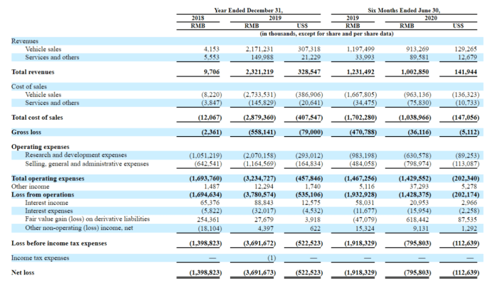495x286 pixels.
Task: Select "Research and development expenses" label
Action: pyautogui.click(x=76, y=155)
